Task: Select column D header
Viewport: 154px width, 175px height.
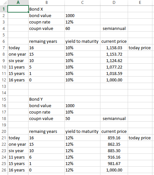Action: coord(114,3)
